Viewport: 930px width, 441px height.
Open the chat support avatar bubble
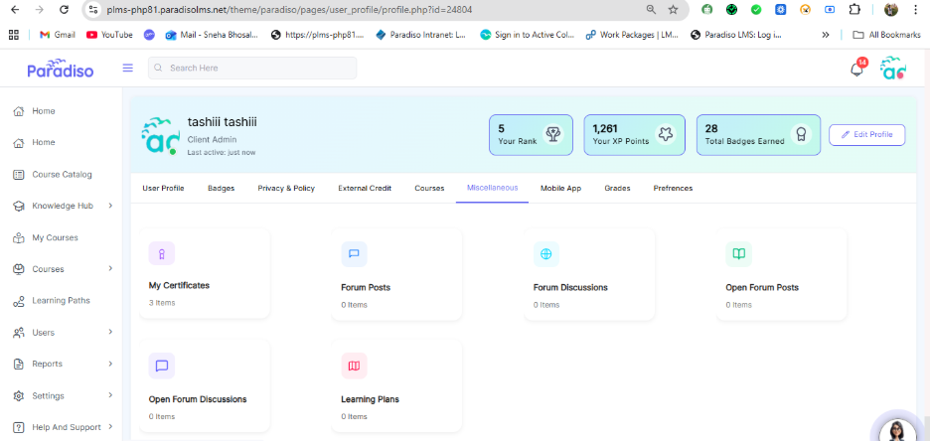pos(899,430)
